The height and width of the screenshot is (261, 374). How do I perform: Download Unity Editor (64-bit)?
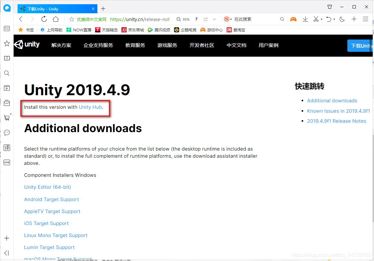47,187
